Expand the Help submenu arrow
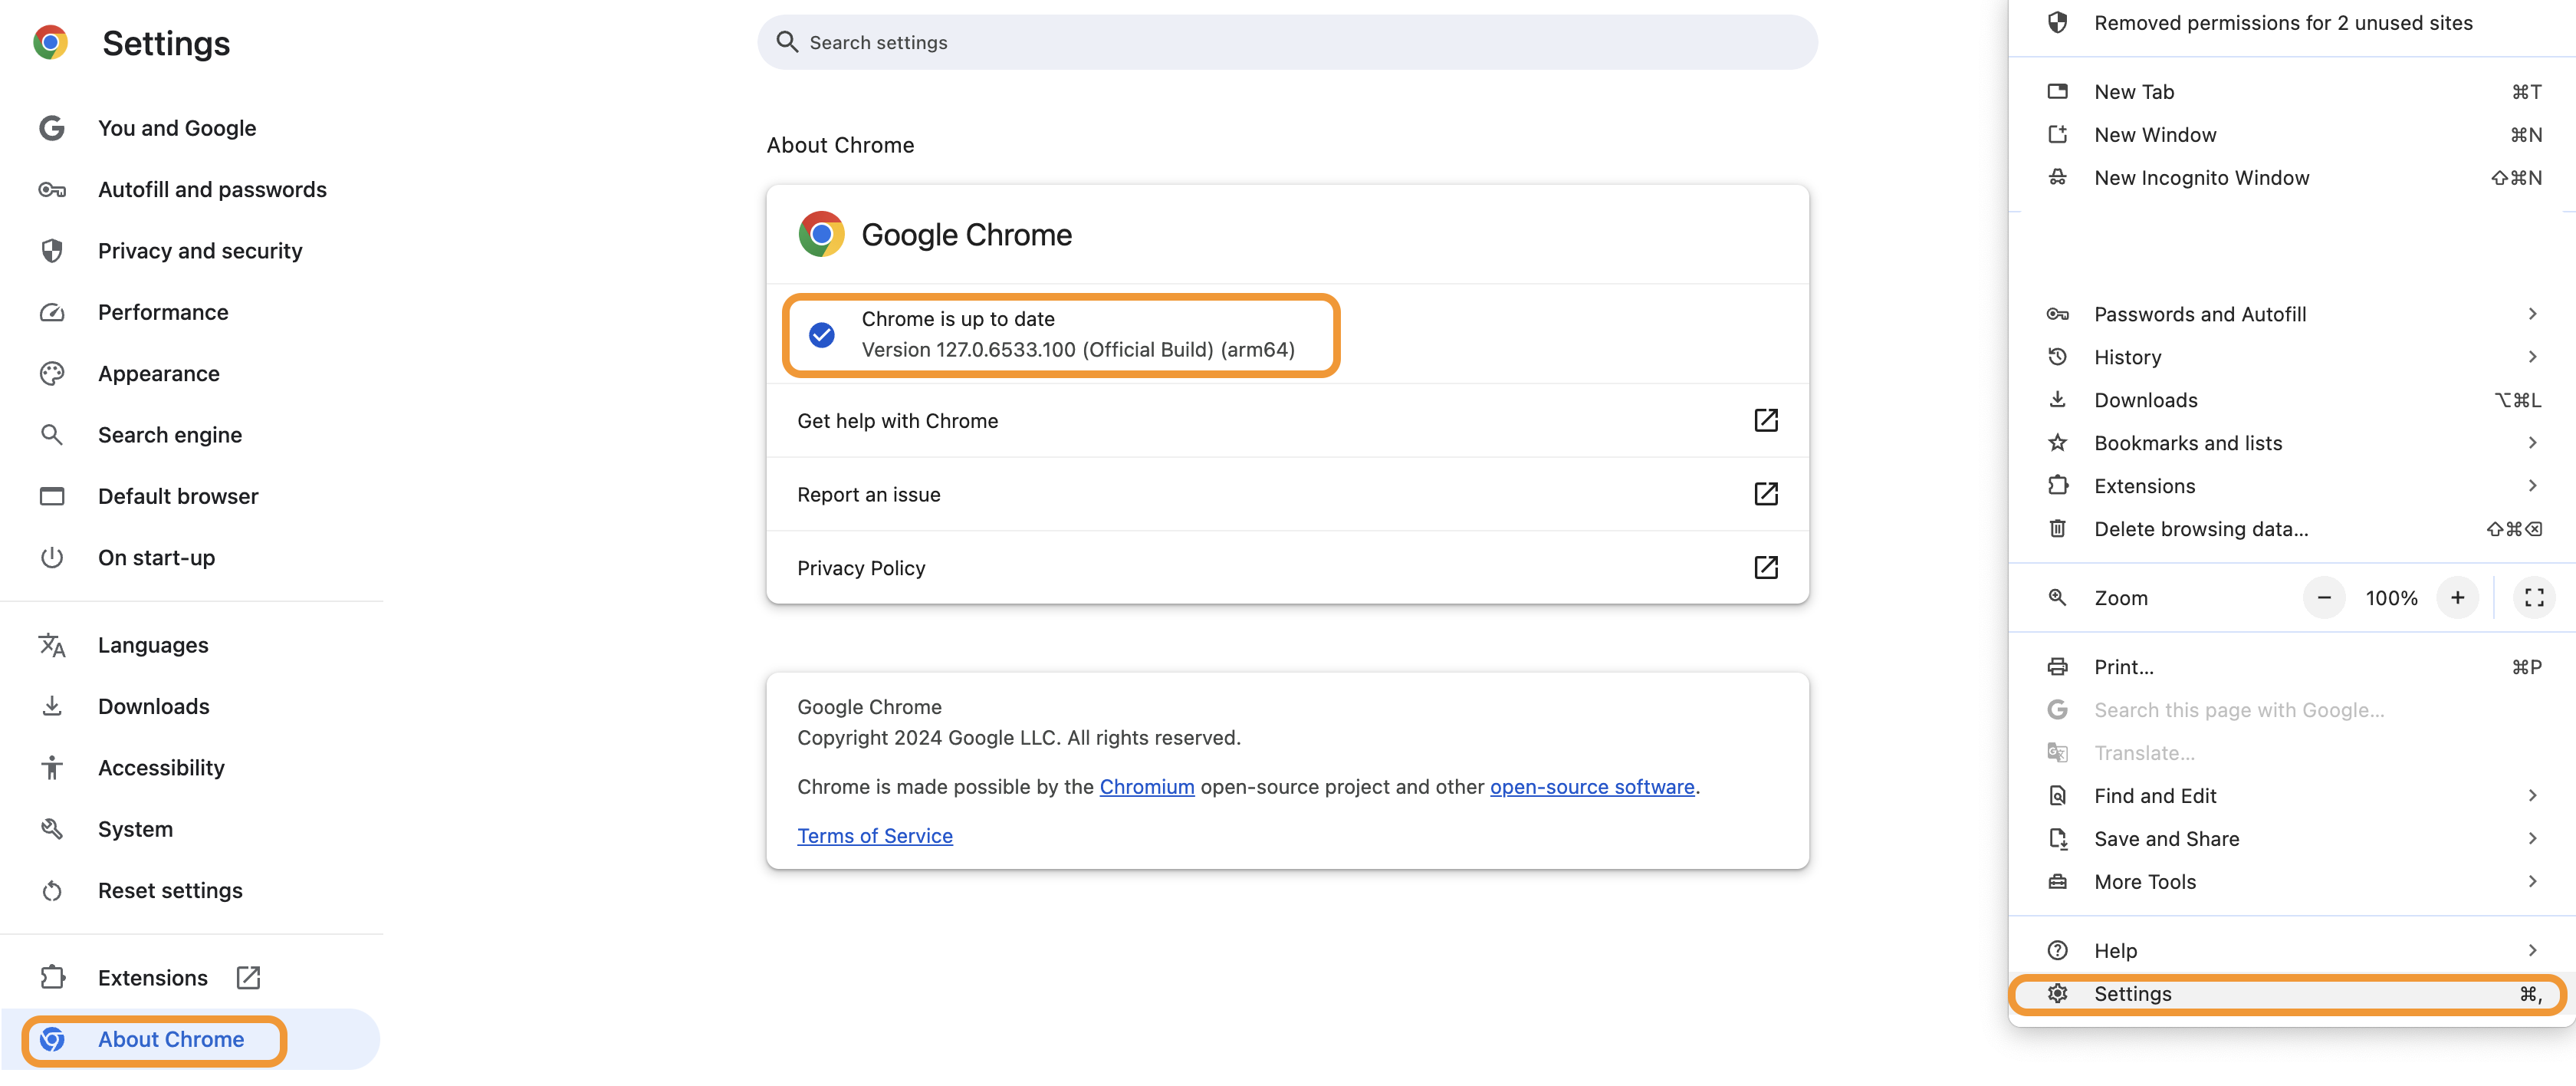This screenshot has height=1086, width=2576. (2531, 950)
